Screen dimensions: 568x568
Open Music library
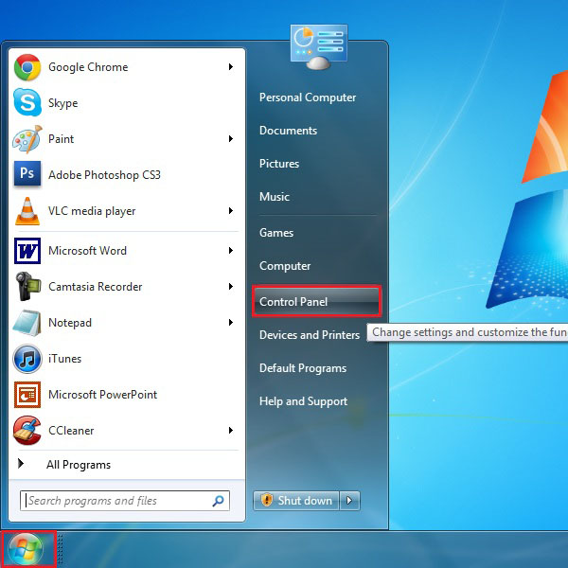(275, 197)
